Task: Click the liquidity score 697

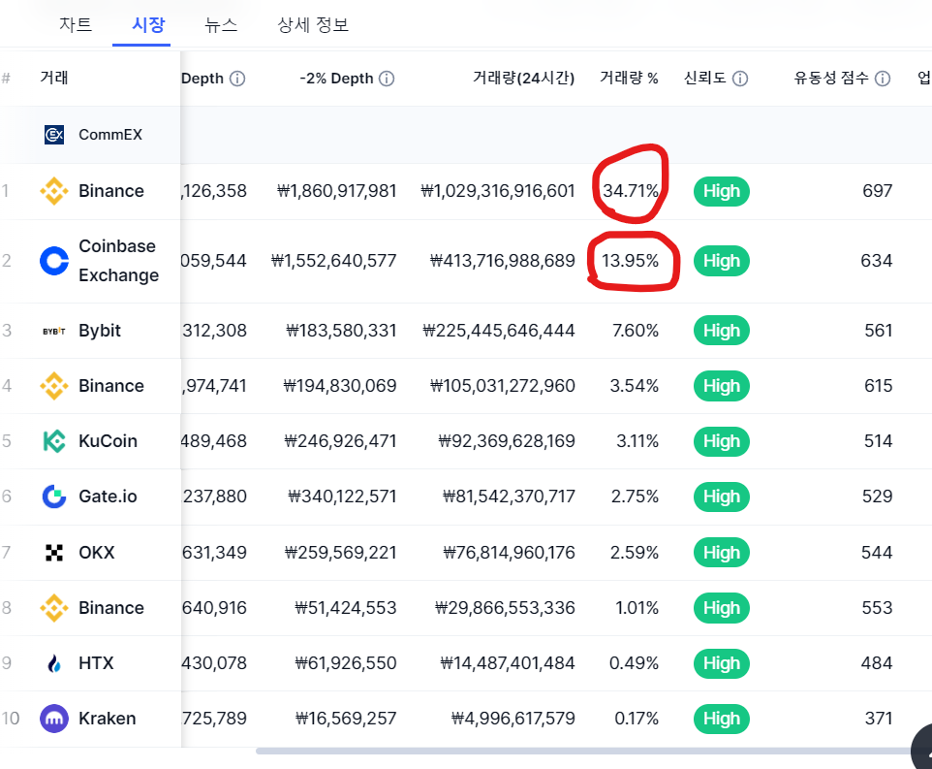Action: click(878, 191)
